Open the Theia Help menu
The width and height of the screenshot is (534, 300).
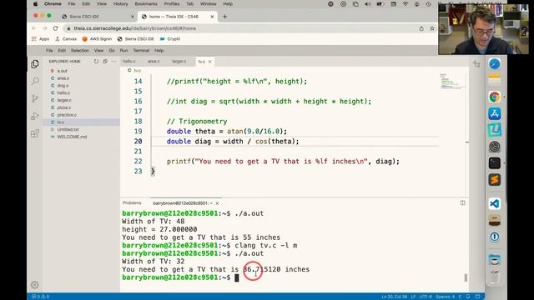point(159,50)
